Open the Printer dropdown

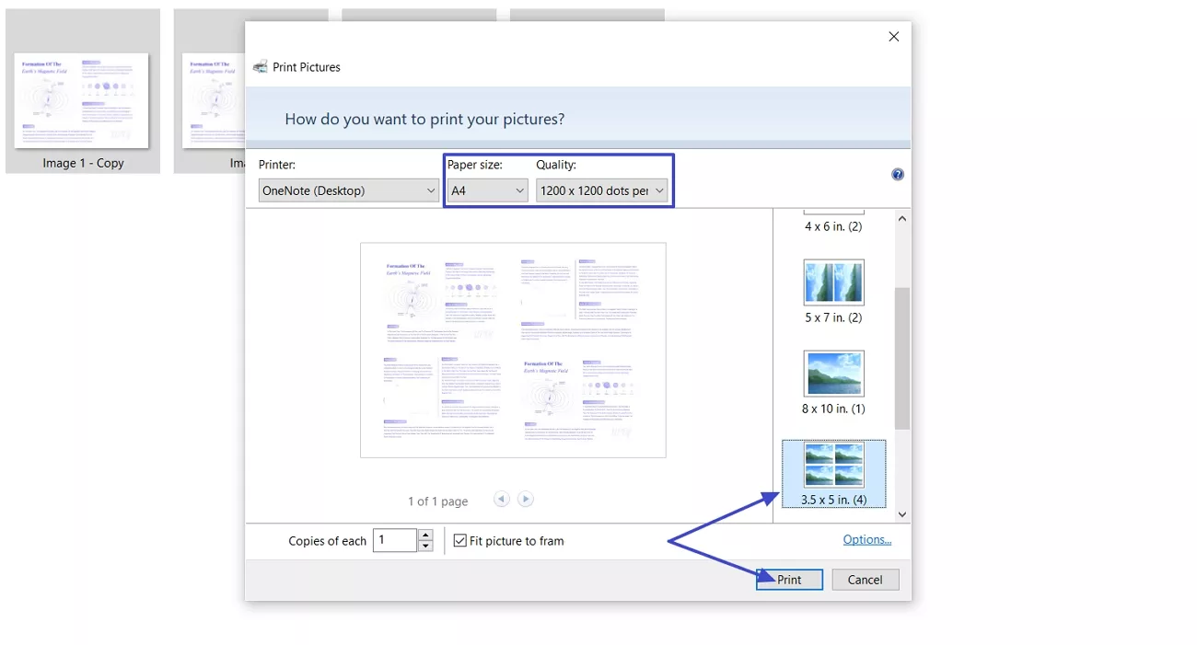(348, 190)
